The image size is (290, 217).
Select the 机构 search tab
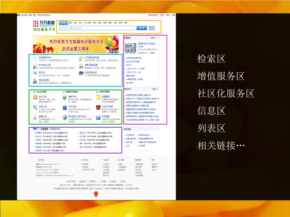click(x=120, y=23)
